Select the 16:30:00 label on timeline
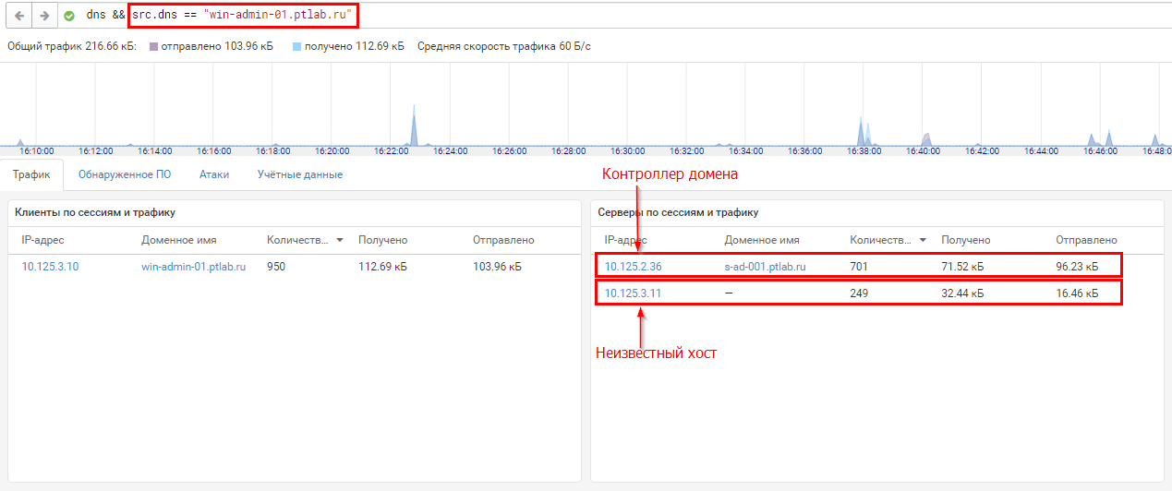 pos(627,150)
